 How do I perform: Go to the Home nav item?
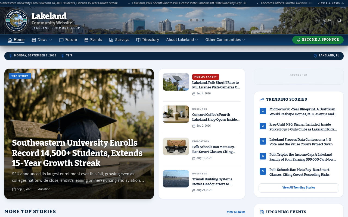(16, 40)
